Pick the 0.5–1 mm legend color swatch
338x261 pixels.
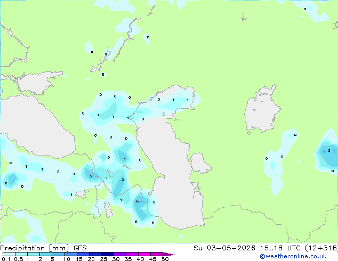pos(21,254)
